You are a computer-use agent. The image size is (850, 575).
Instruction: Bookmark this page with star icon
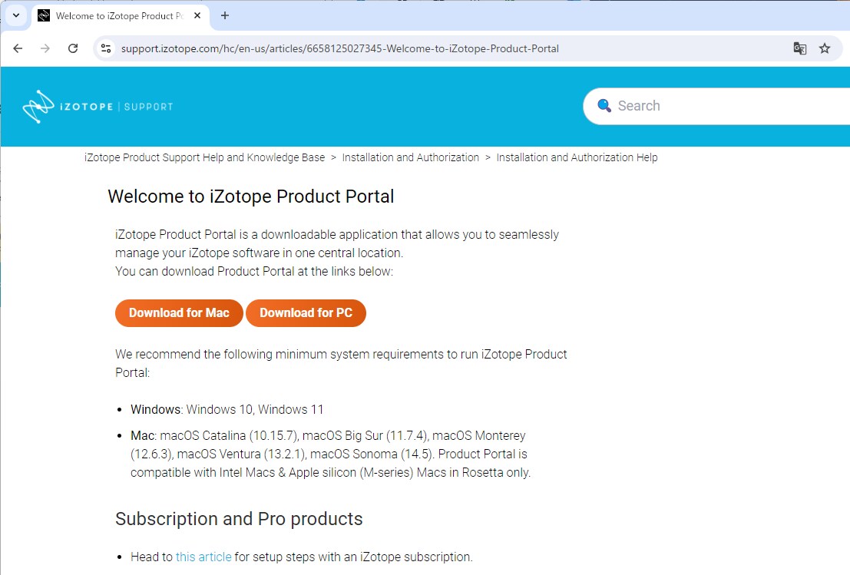(x=825, y=48)
